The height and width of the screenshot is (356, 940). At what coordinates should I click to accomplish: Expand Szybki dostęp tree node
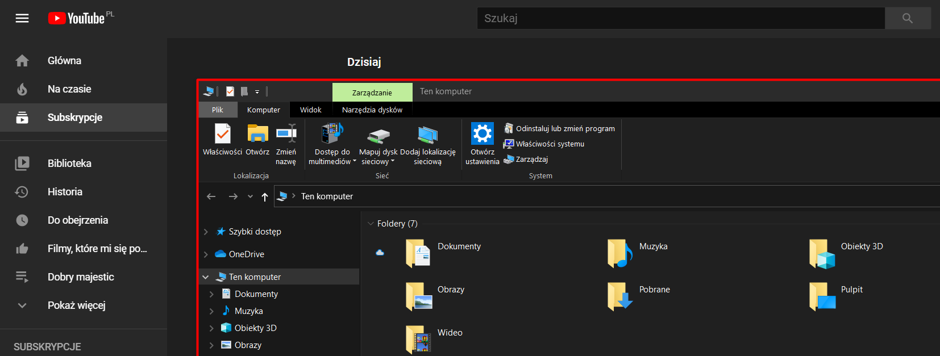pyautogui.click(x=206, y=232)
